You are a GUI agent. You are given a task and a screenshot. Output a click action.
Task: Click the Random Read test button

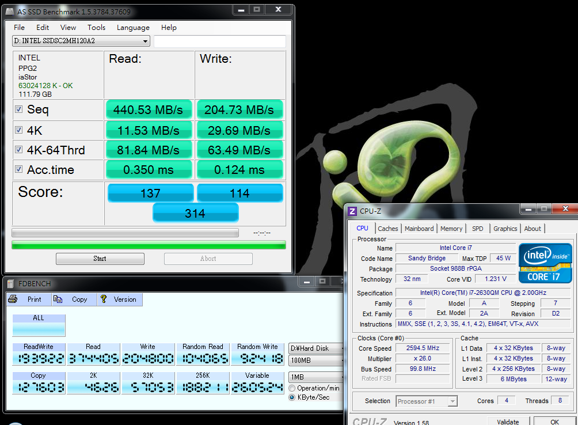click(203, 354)
